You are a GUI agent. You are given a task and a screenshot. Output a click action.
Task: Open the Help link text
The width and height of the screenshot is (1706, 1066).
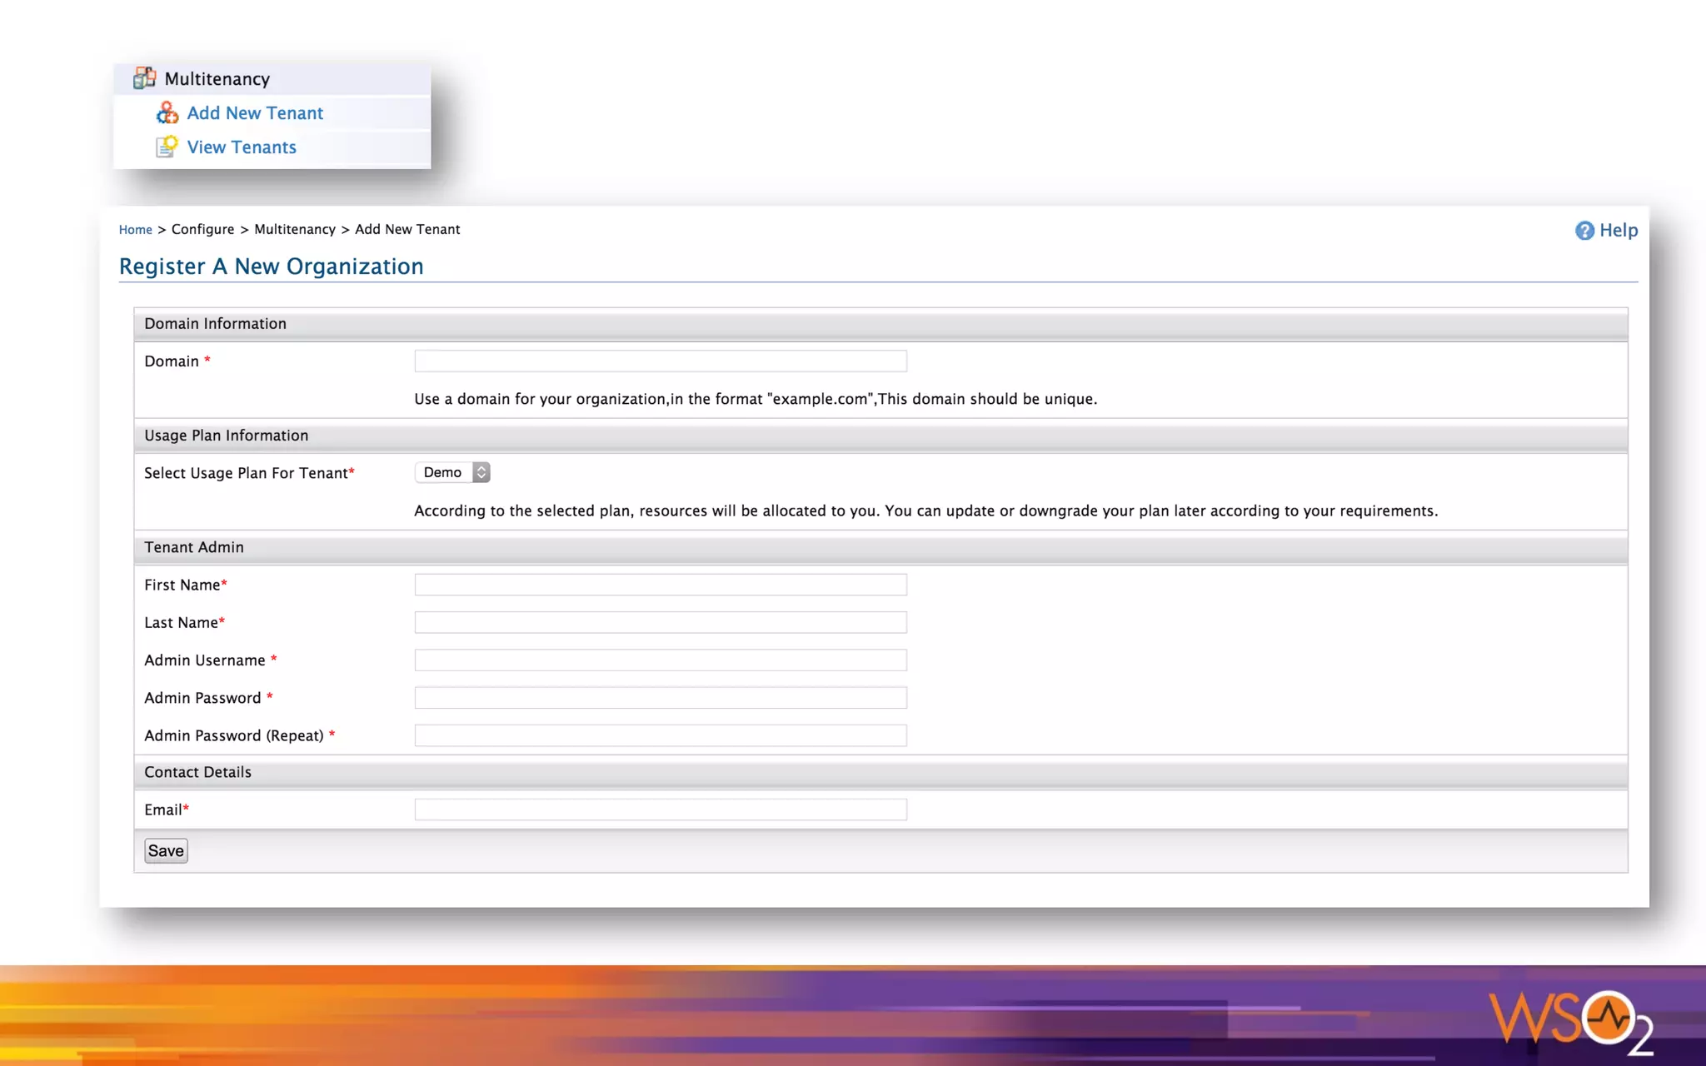point(1619,231)
